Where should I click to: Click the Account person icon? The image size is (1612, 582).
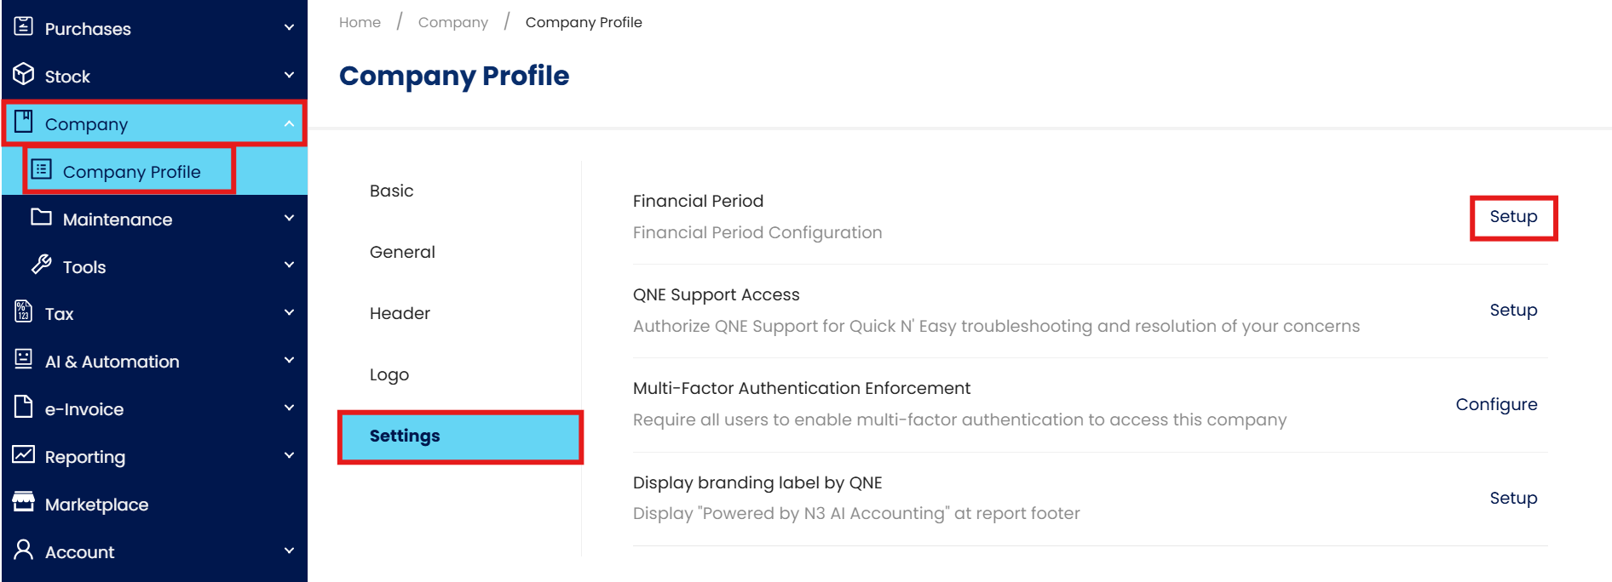24,551
